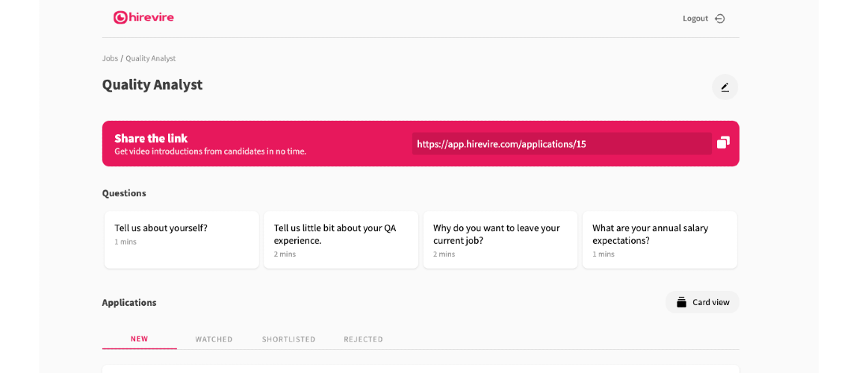This screenshot has width=859, height=373.
Task: Click 'Get video introductions from candidates' text
Action: [x=211, y=151]
